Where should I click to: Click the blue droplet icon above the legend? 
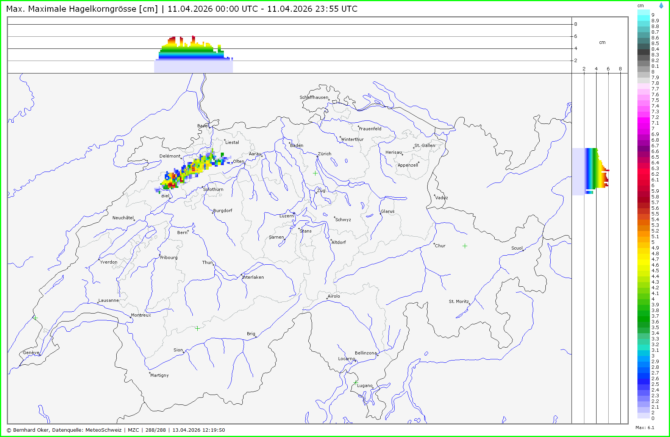661,6
